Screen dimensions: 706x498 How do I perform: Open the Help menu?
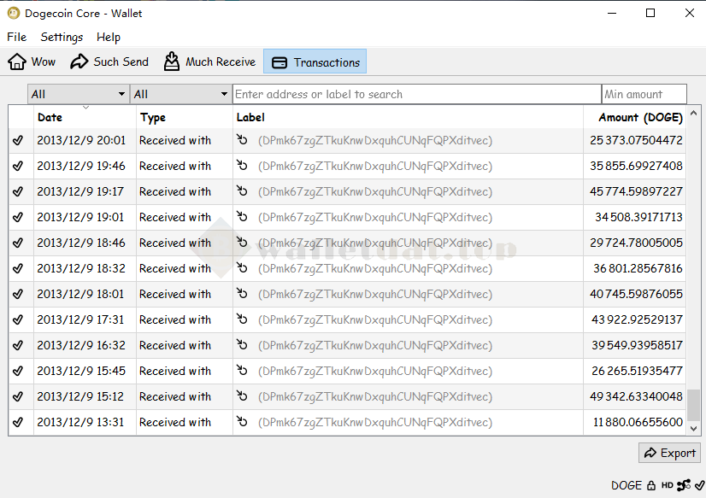point(109,37)
